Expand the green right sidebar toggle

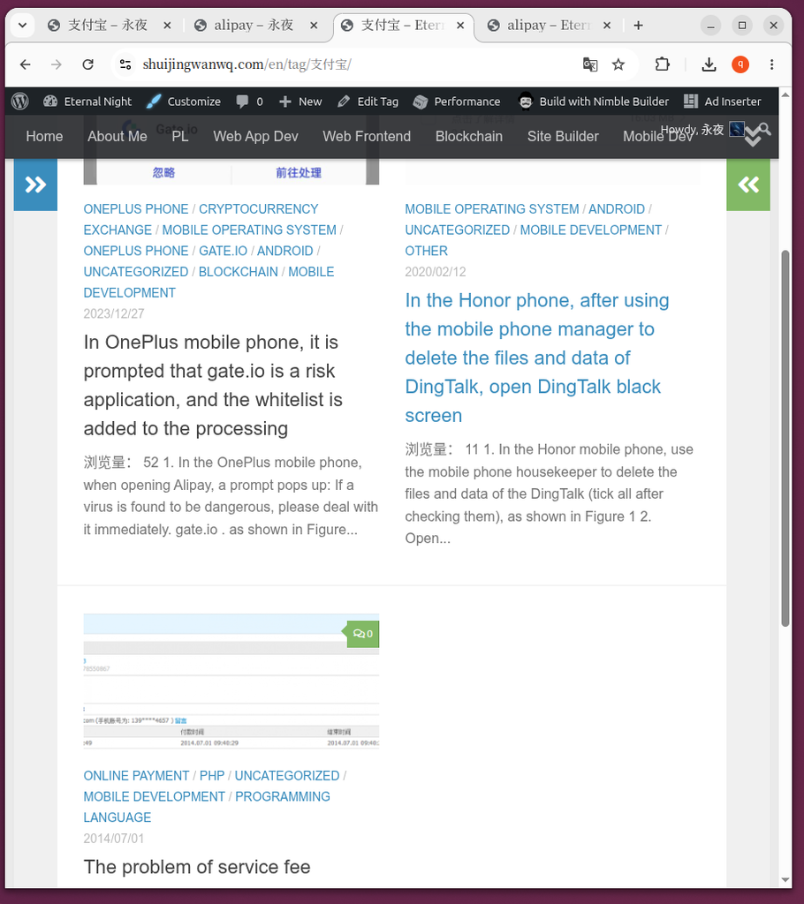coord(748,185)
